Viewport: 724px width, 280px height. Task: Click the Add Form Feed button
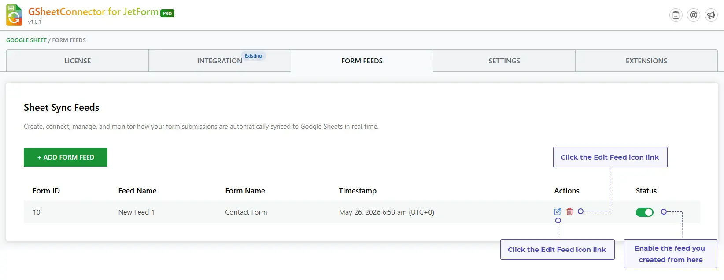[x=66, y=157]
